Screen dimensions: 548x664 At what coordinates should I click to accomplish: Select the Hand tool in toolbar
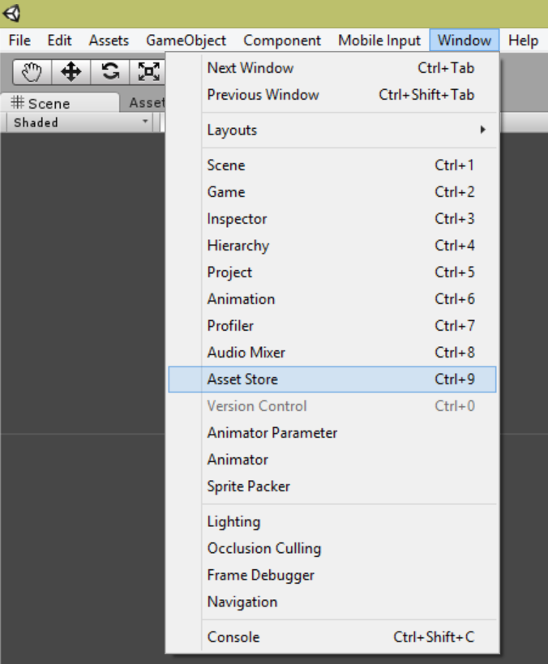[32, 71]
